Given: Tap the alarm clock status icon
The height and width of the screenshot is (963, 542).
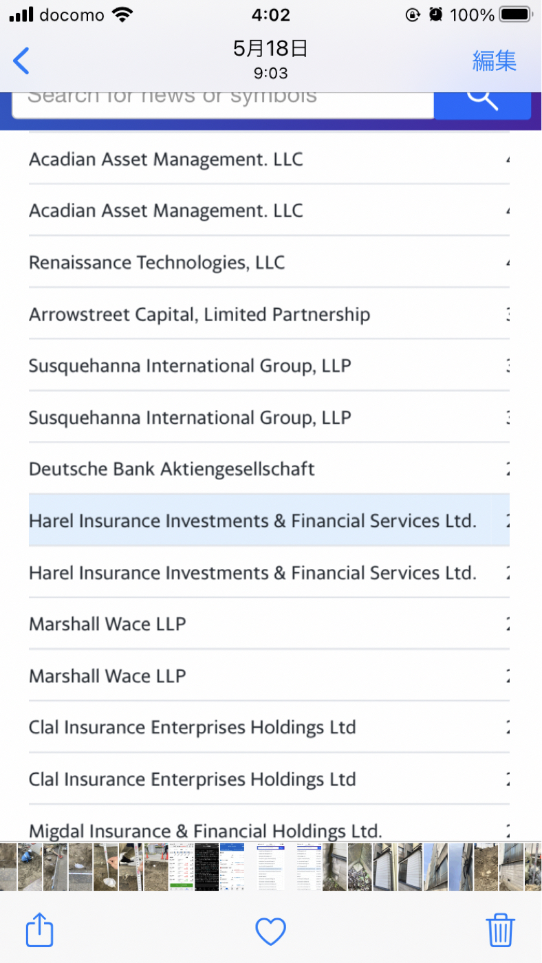Looking at the screenshot, I should [x=435, y=14].
